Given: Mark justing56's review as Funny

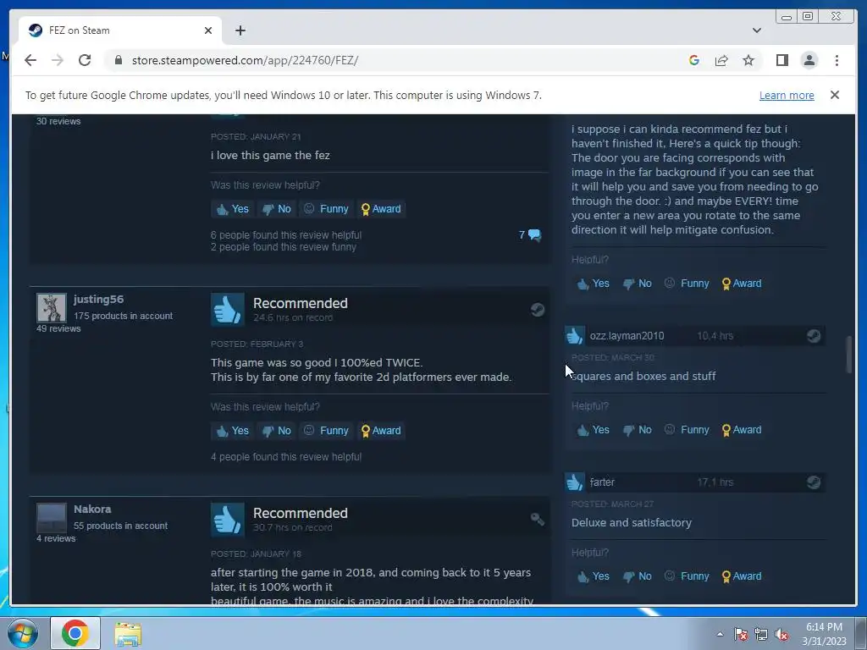Looking at the screenshot, I should coord(326,431).
